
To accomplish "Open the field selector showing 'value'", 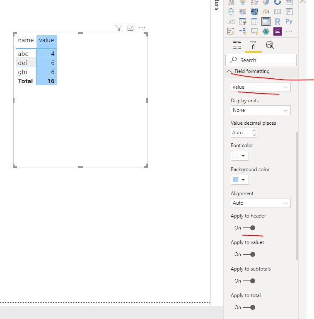I will [x=261, y=87].
